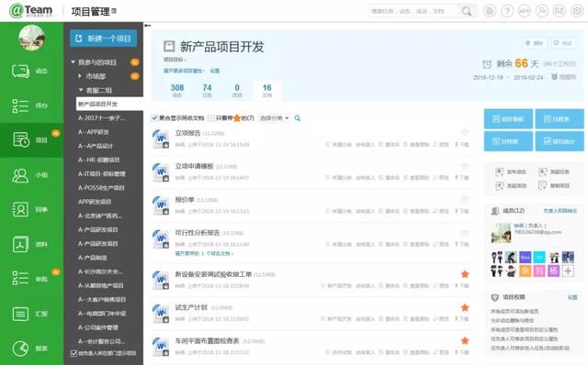Viewport: 588px width, 365px height.
Task: Unstar the 试生产计划 document
Action: (465, 307)
